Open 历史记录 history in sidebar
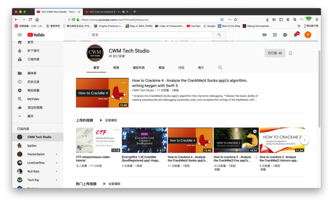This screenshot has width=333, height=204. (x=37, y=82)
